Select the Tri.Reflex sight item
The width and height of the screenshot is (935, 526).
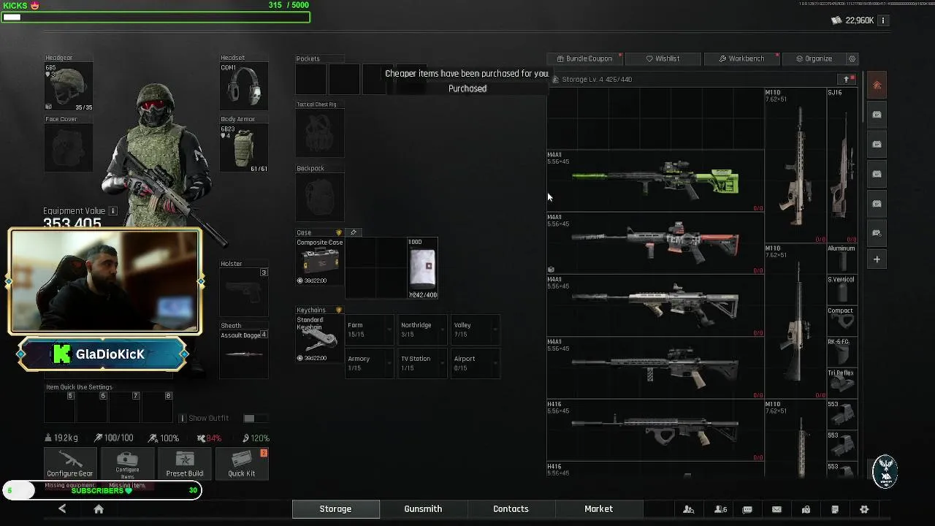pyautogui.click(x=842, y=384)
